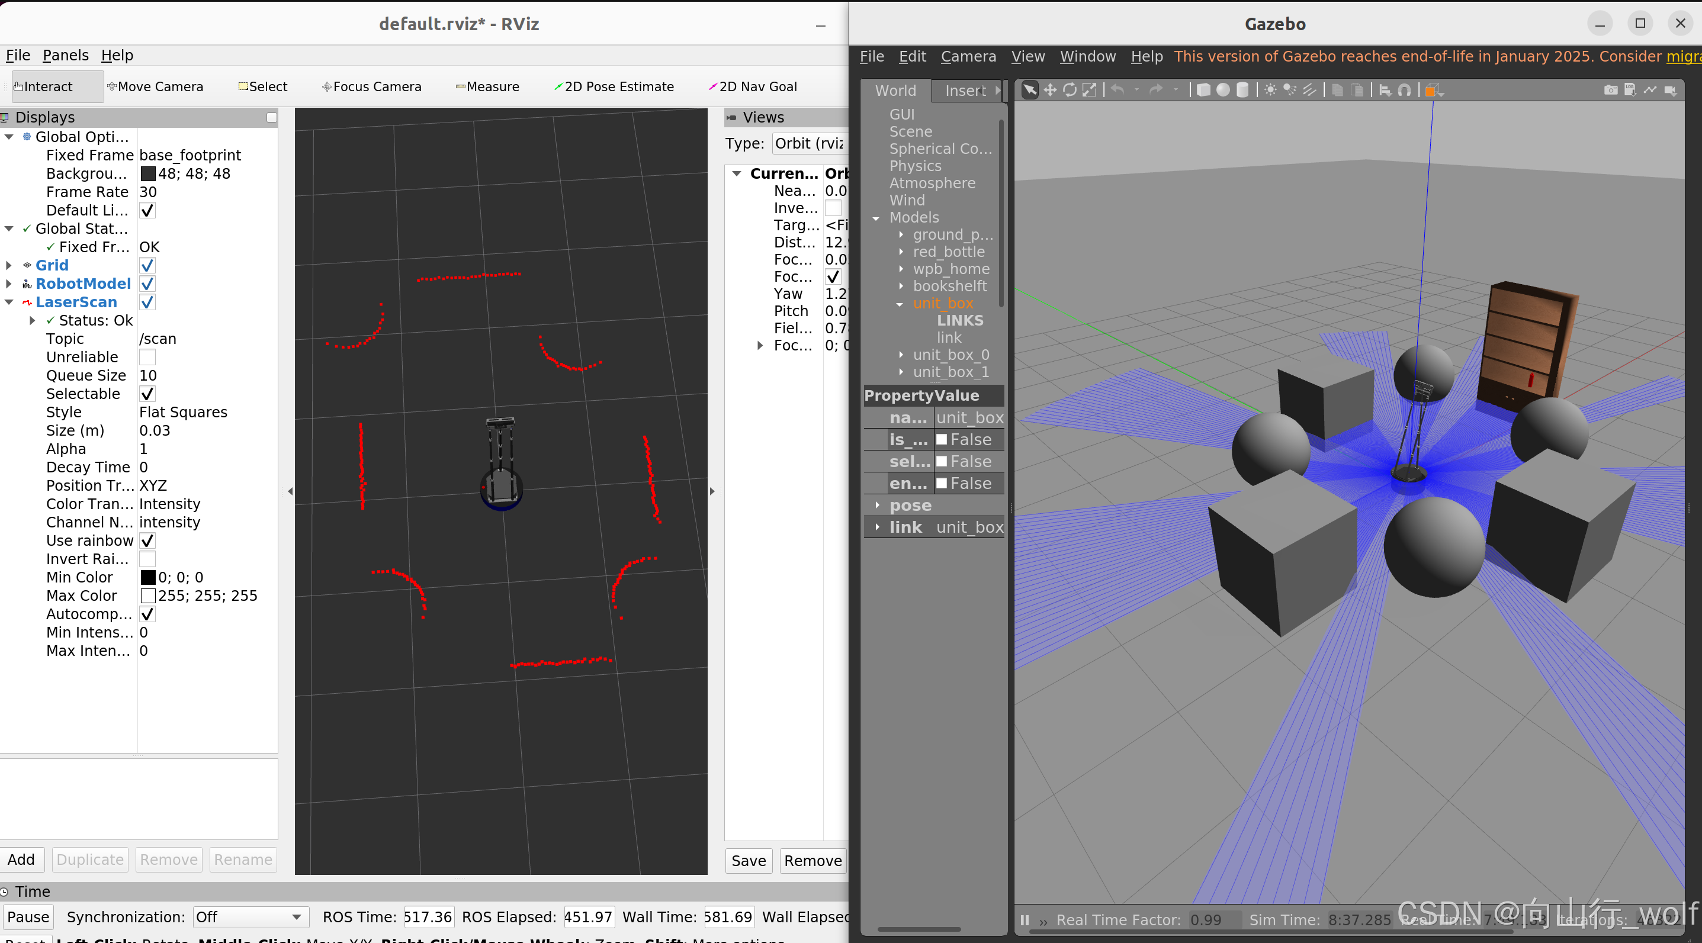Open the Gazebo align tool
1702x943 pixels.
tap(1386, 91)
